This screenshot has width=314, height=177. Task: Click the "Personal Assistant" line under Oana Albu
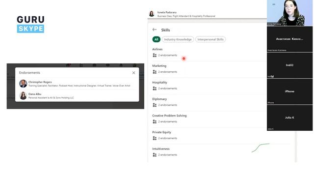(x=51, y=98)
